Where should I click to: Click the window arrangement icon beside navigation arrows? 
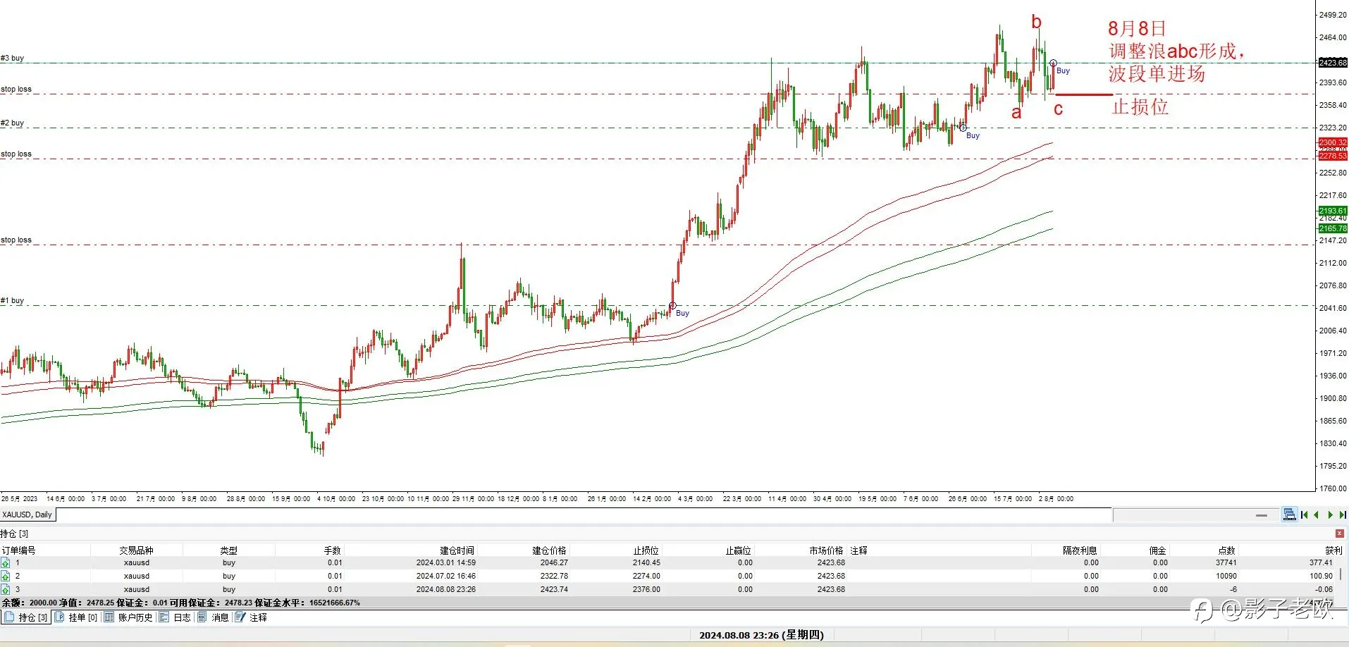[1289, 514]
